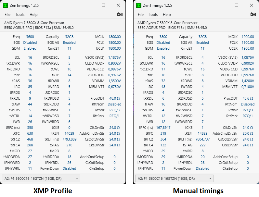Click the tRFC value 630
The height and width of the screenshot is (197, 259).
pyautogui.click(x=30, y=133)
